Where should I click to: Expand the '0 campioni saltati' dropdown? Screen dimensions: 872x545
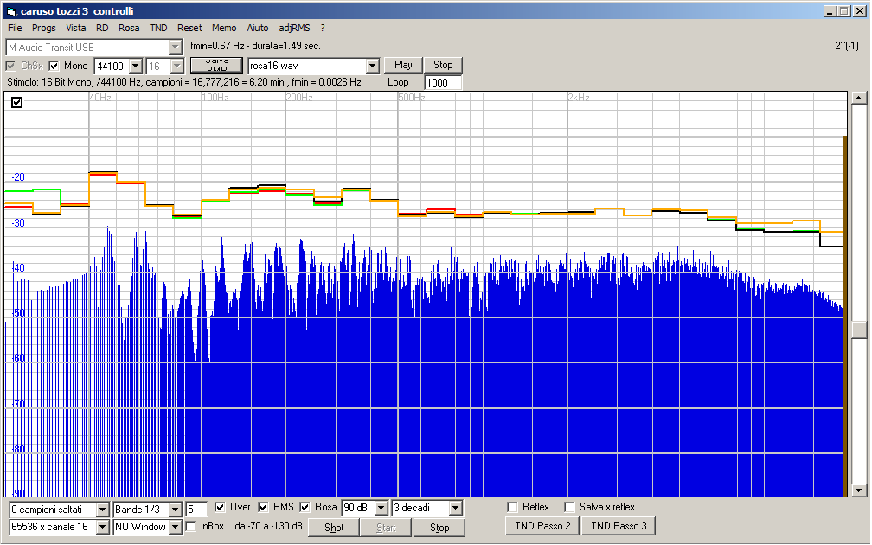point(102,510)
